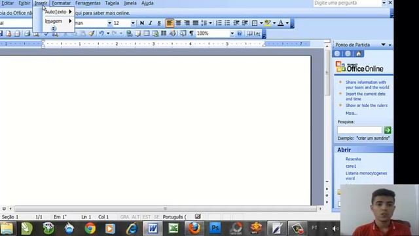Click task pane Back button
Screen dimensions: 419x236
point(337,54)
